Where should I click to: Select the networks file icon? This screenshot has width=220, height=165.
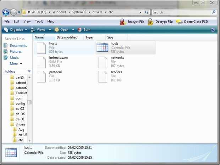pyautogui.click(x=103, y=62)
